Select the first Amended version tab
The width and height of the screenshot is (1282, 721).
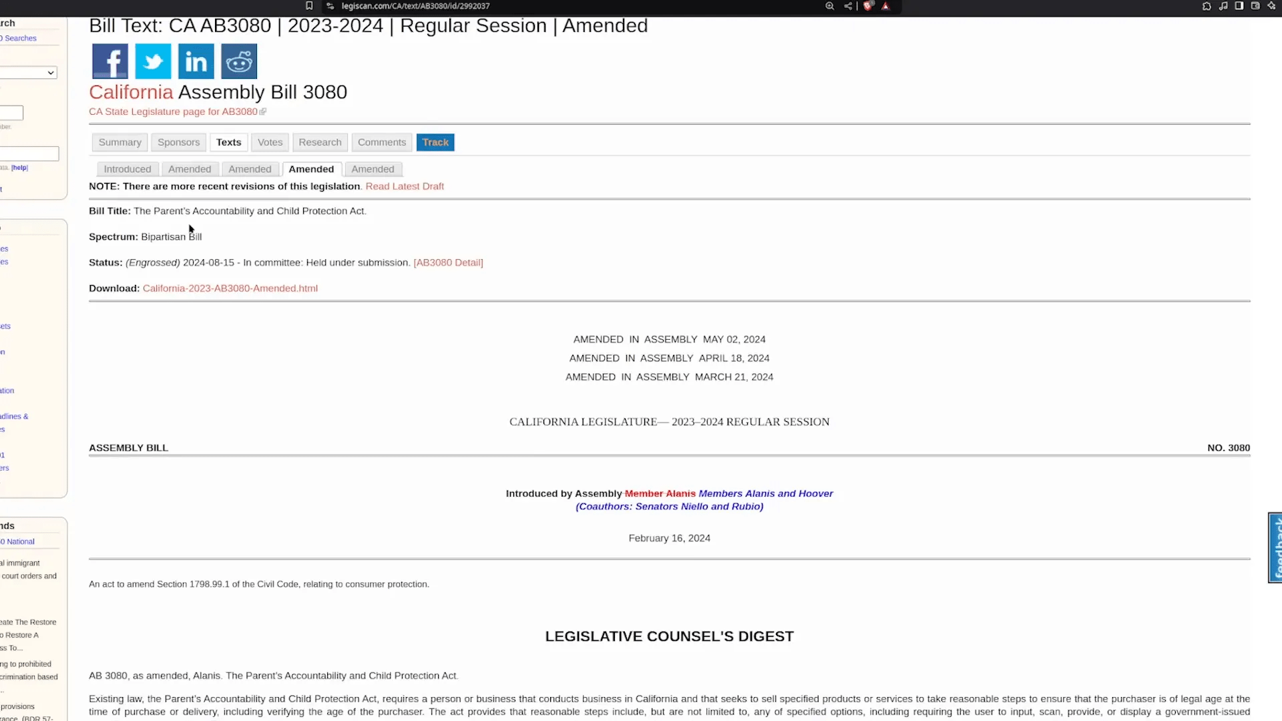tap(190, 169)
